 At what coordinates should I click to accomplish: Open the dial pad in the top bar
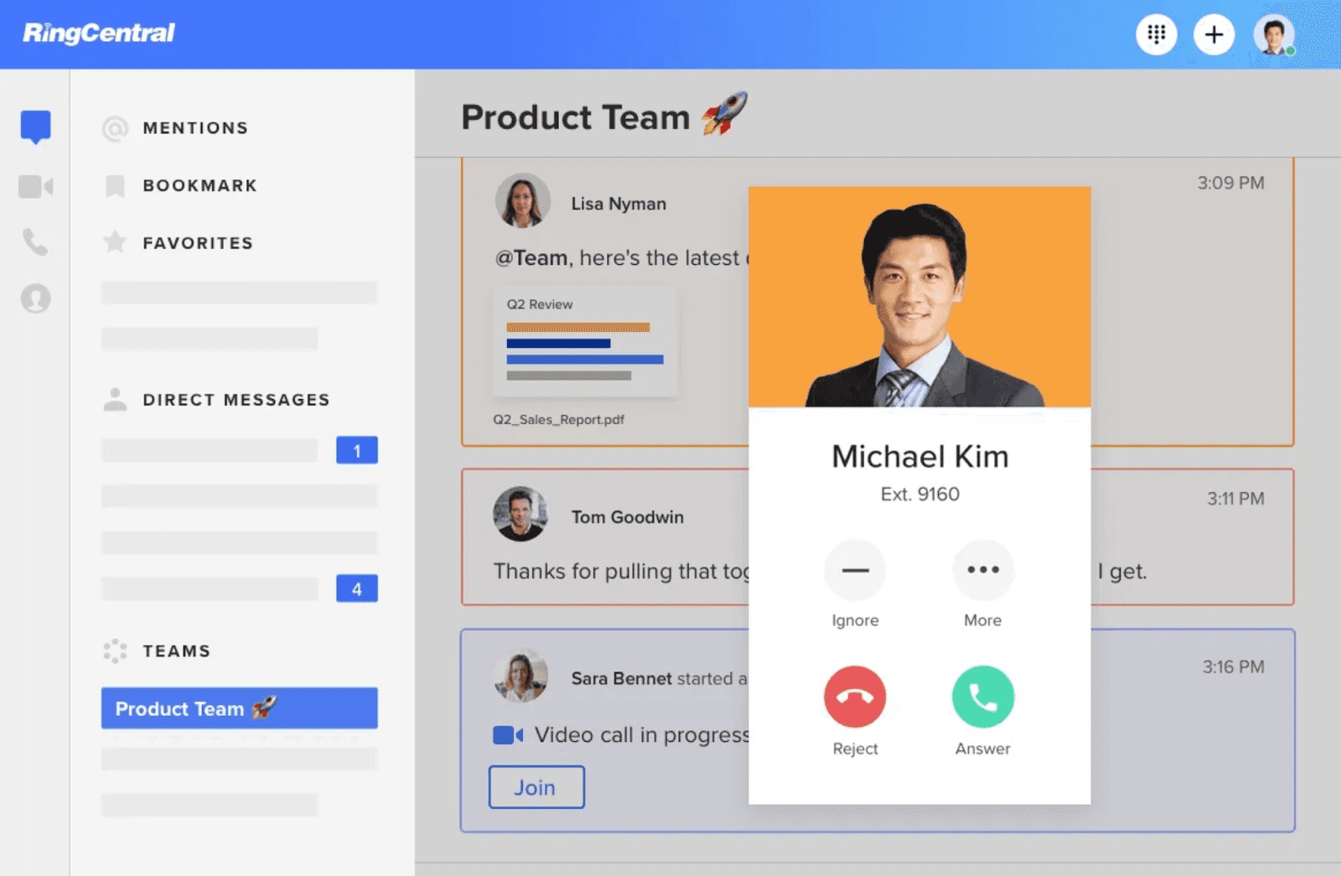click(1157, 34)
